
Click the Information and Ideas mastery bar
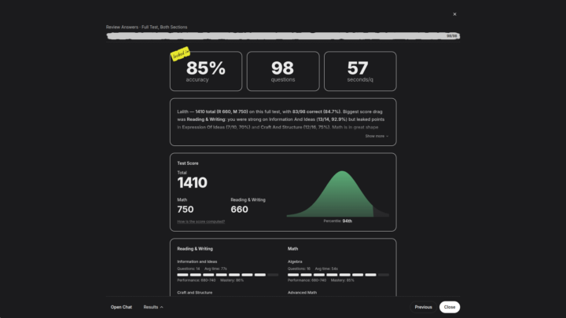click(x=227, y=275)
